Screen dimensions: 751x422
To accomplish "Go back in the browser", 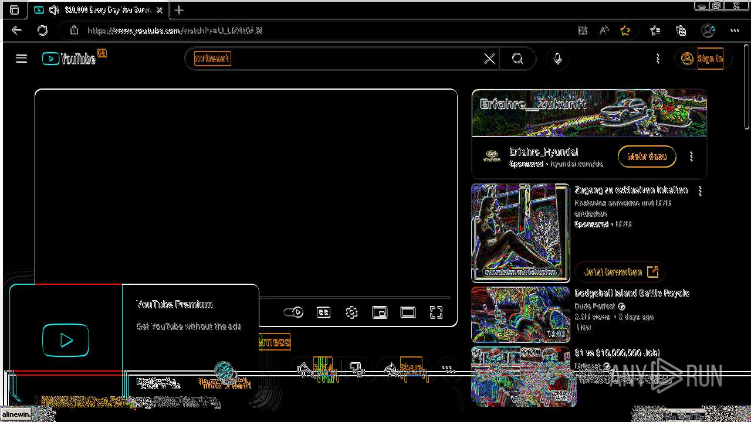I will pyautogui.click(x=16, y=30).
